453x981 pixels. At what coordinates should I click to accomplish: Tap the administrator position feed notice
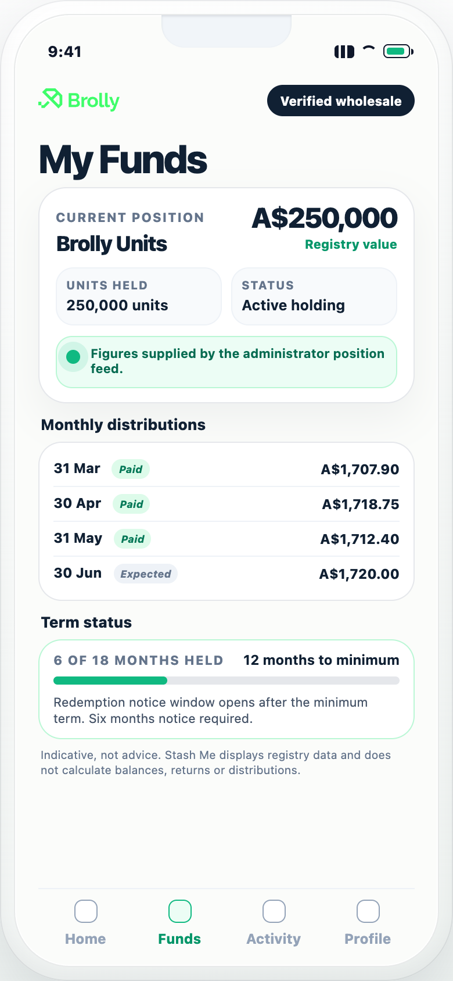tap(227, 361)
